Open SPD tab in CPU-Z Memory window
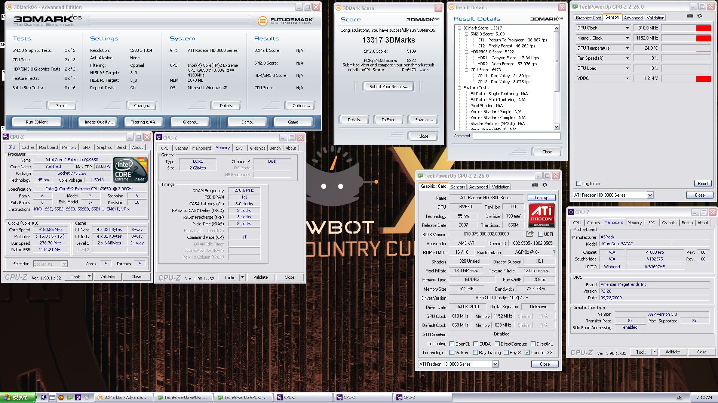The image size is (718, 403). click(x=240, y=148)
